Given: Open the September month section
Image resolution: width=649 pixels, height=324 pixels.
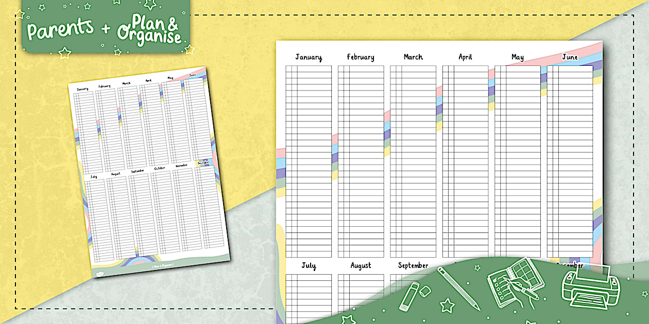Looking at the screenshot, I should tap(413, 265).
